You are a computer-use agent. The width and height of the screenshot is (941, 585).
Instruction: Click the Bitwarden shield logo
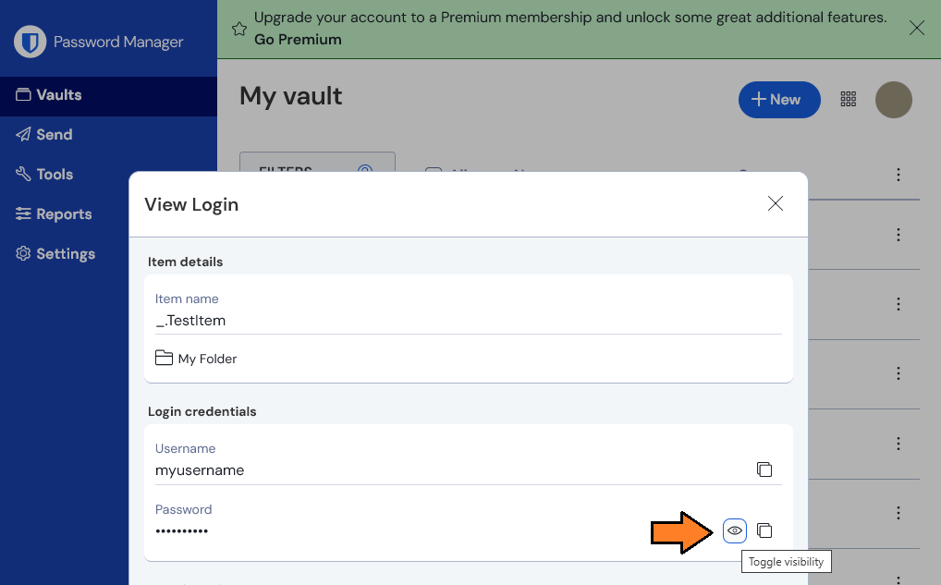tap(30, 42)
